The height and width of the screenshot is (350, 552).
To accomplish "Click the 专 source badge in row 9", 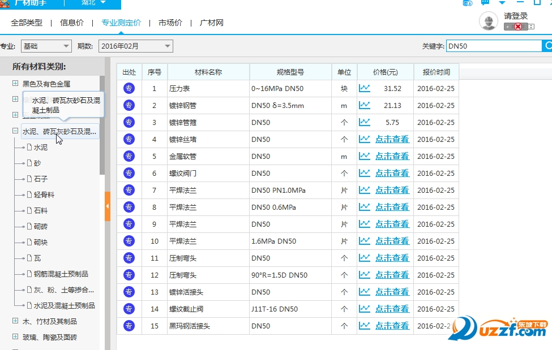I will coord(129,224).
